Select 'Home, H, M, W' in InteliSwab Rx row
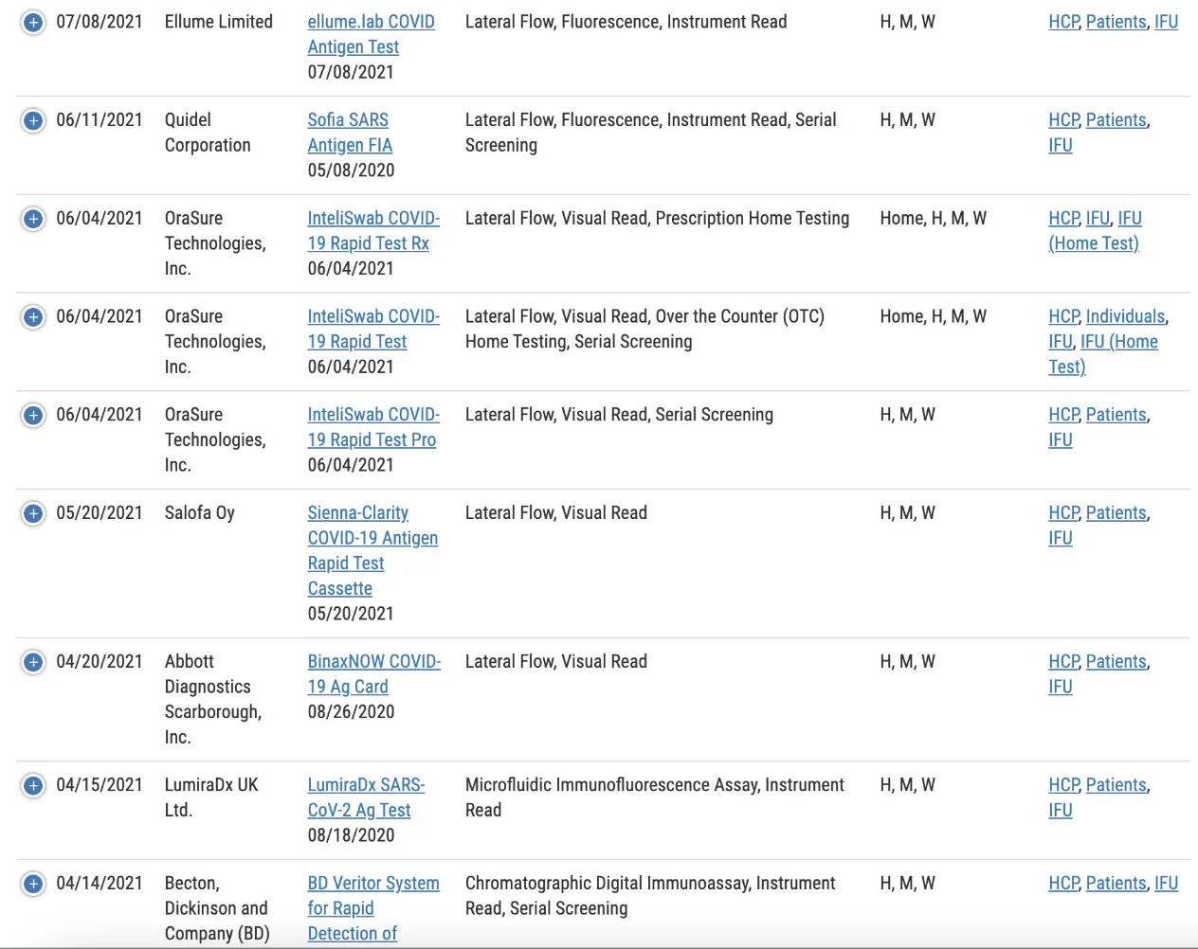The height and width of the screenshot is (949, 1198). [933, 219]
